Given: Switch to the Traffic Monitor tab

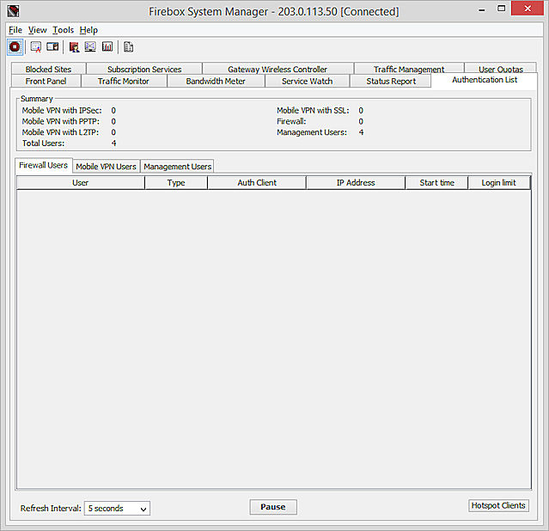Looking at the screenshot, I should pos(123,82).
